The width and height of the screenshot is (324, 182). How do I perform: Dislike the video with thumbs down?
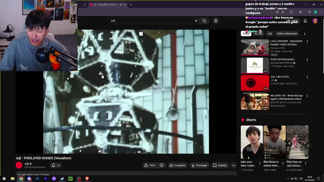(161, 165)
